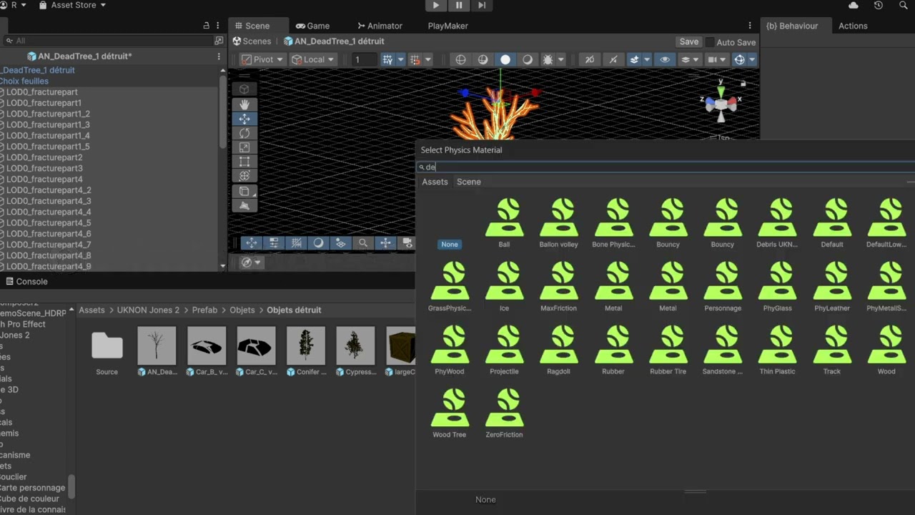The image size is (915, 515).
Task: Open the hierarchy prefab options kebab menu
Action: pos(219,56)
